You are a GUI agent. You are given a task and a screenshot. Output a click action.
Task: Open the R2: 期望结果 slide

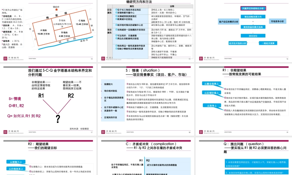tap(48, 156)
